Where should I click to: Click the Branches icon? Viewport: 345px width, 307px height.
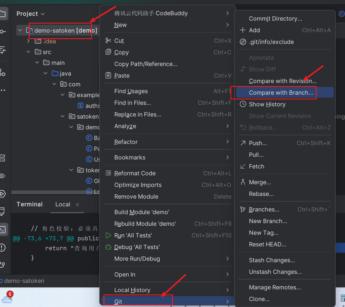(x=243, y=209)
